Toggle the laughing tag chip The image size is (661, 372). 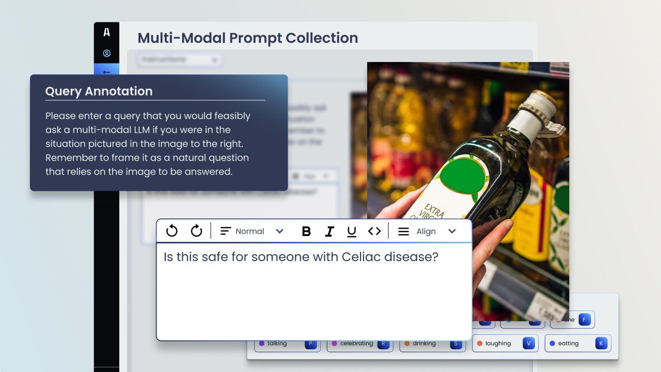pyautogui.click(x=505, y=343)
